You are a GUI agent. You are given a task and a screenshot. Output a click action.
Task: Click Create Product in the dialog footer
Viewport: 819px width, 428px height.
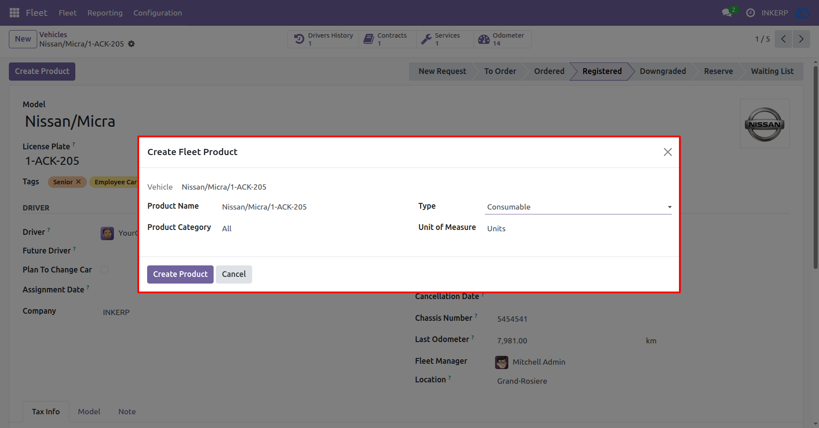tap(180, 274)
